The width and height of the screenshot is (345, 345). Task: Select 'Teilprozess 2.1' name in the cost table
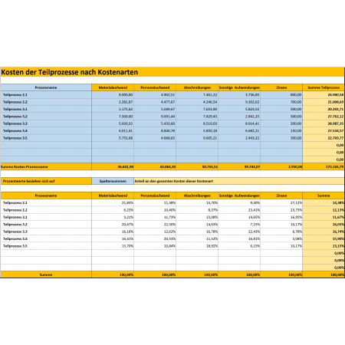[x=15, y=94]
